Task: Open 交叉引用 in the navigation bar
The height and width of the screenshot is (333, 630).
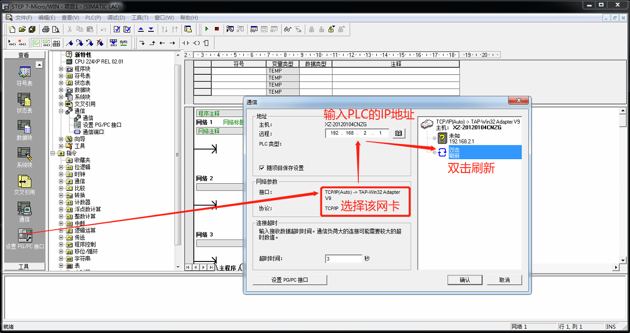Action: (x=25, y=185)
